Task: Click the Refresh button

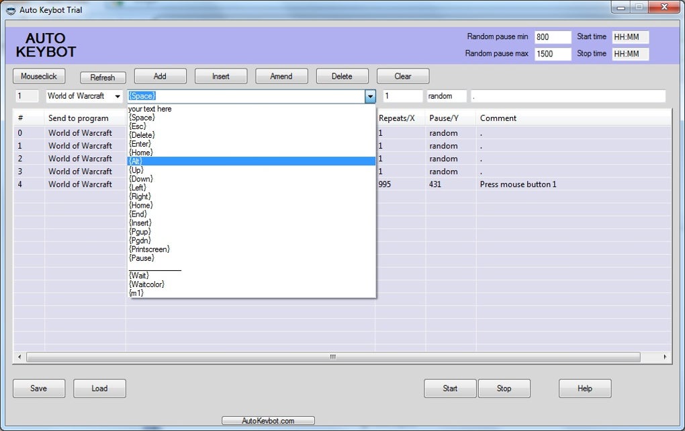Action: pyautogui.click(x=103, y=77)
